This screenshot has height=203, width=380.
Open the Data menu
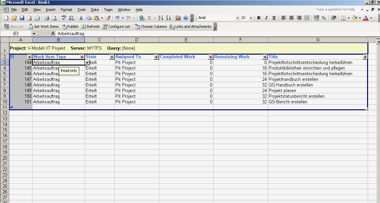pyautogui.click(x=95, y=10)
